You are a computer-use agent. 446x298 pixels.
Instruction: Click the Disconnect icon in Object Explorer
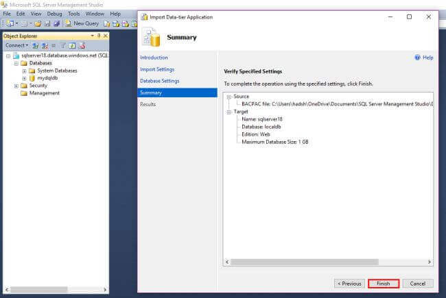[45, 45]
